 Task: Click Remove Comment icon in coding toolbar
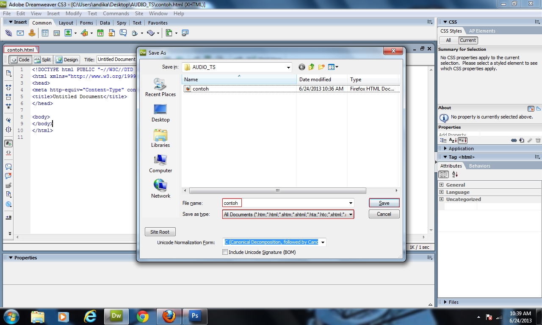(x=8, y=176)
